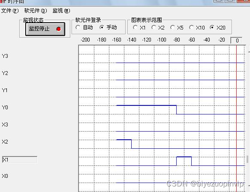The height and width of the screenshot is (192, 250).
Task: Click the time position field showing 0
Action: [236, 40]
